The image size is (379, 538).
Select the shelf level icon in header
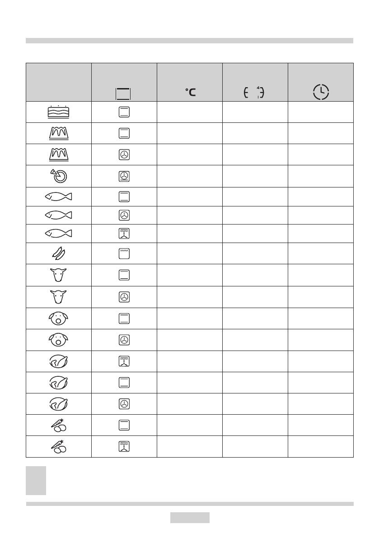(254, 92)
